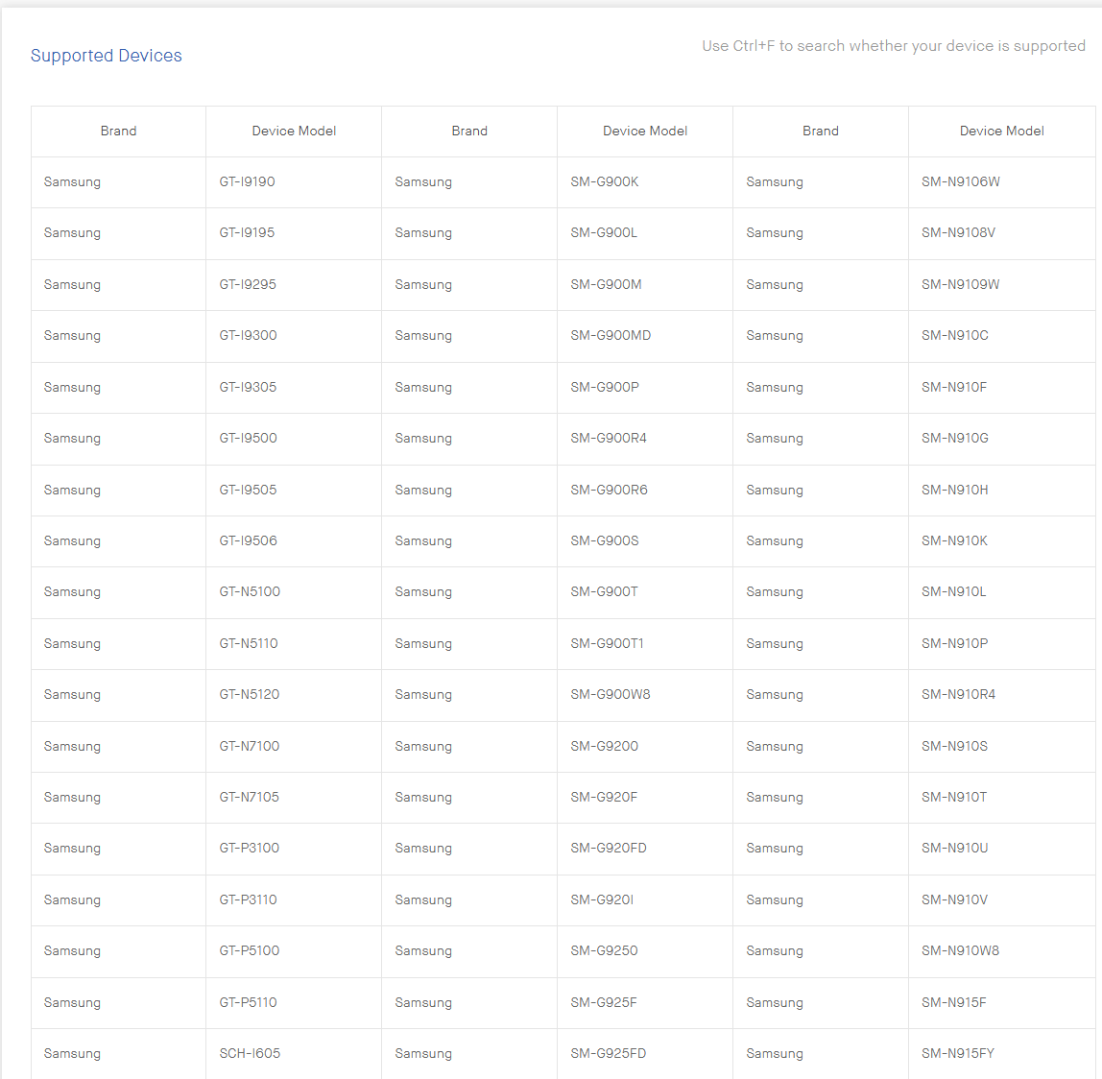1102x1079 pixels.
Task: Click the SM-G900W8 device model
Action: coord(611,694)
